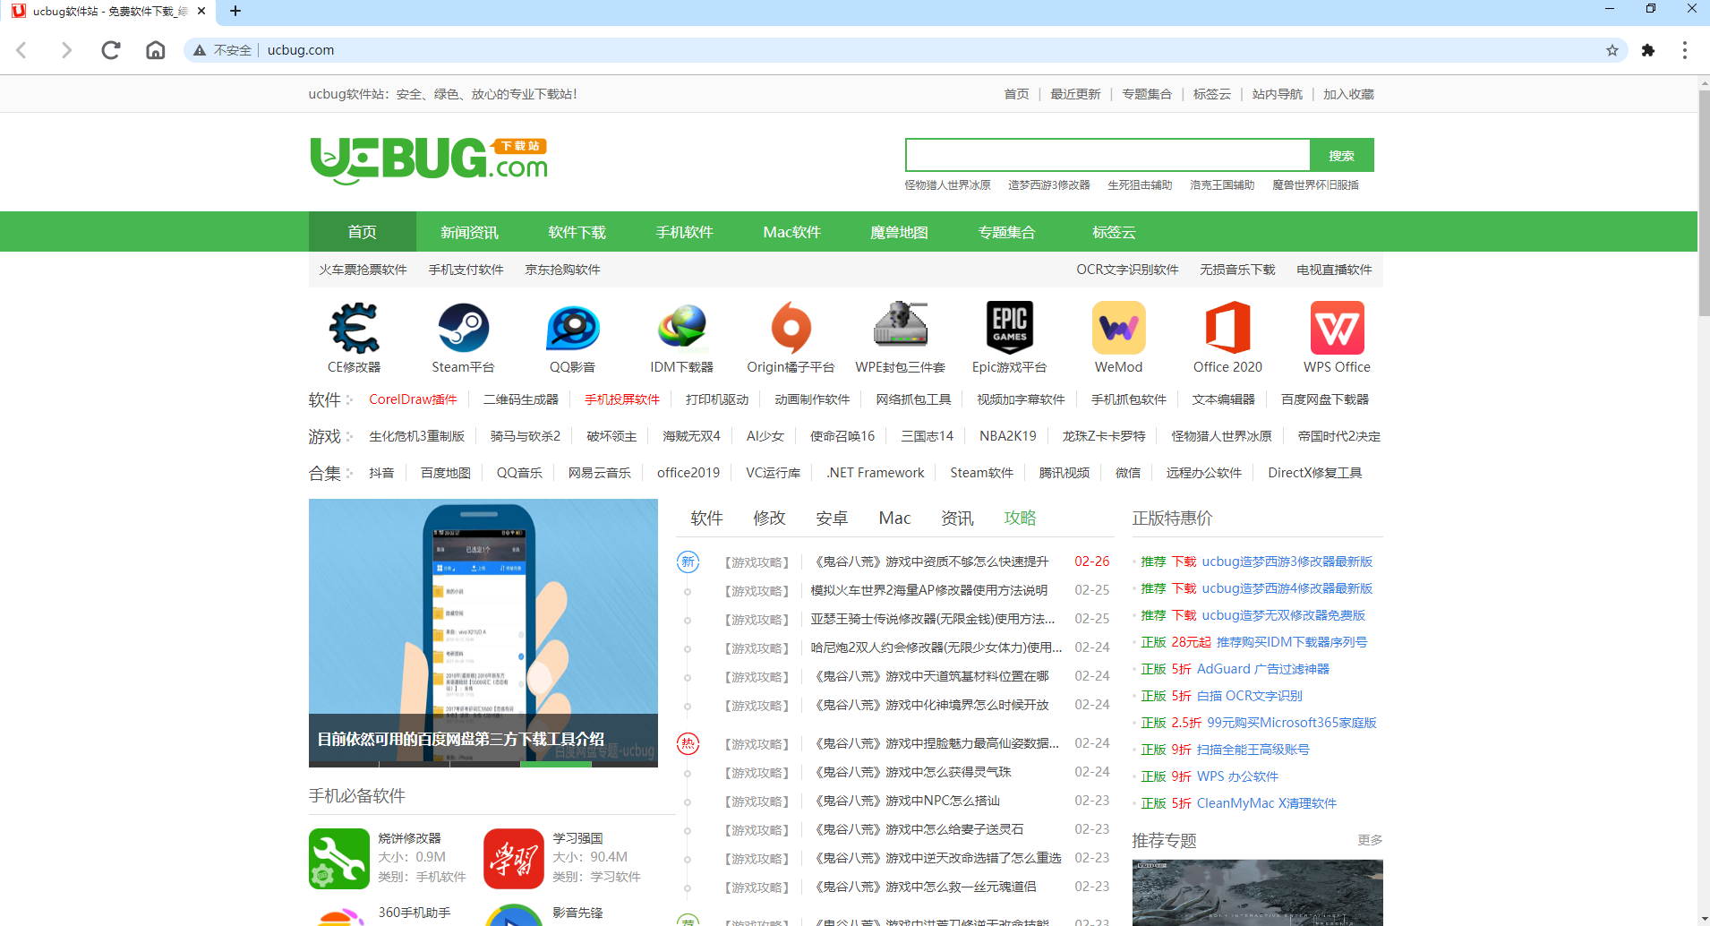The width and height of the screenshot is (1710, 926).
Task: Open 站内导航 top link
Action: click(x=1278, y=94)
